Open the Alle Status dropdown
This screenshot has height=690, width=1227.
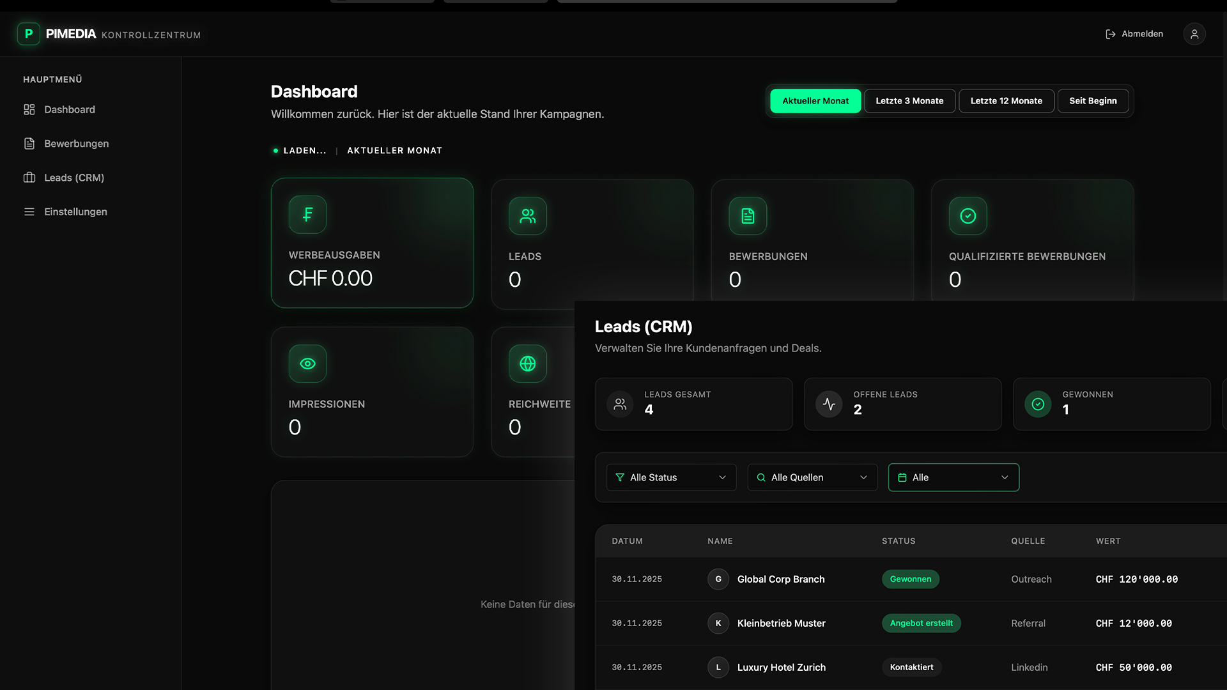point(670,477)
